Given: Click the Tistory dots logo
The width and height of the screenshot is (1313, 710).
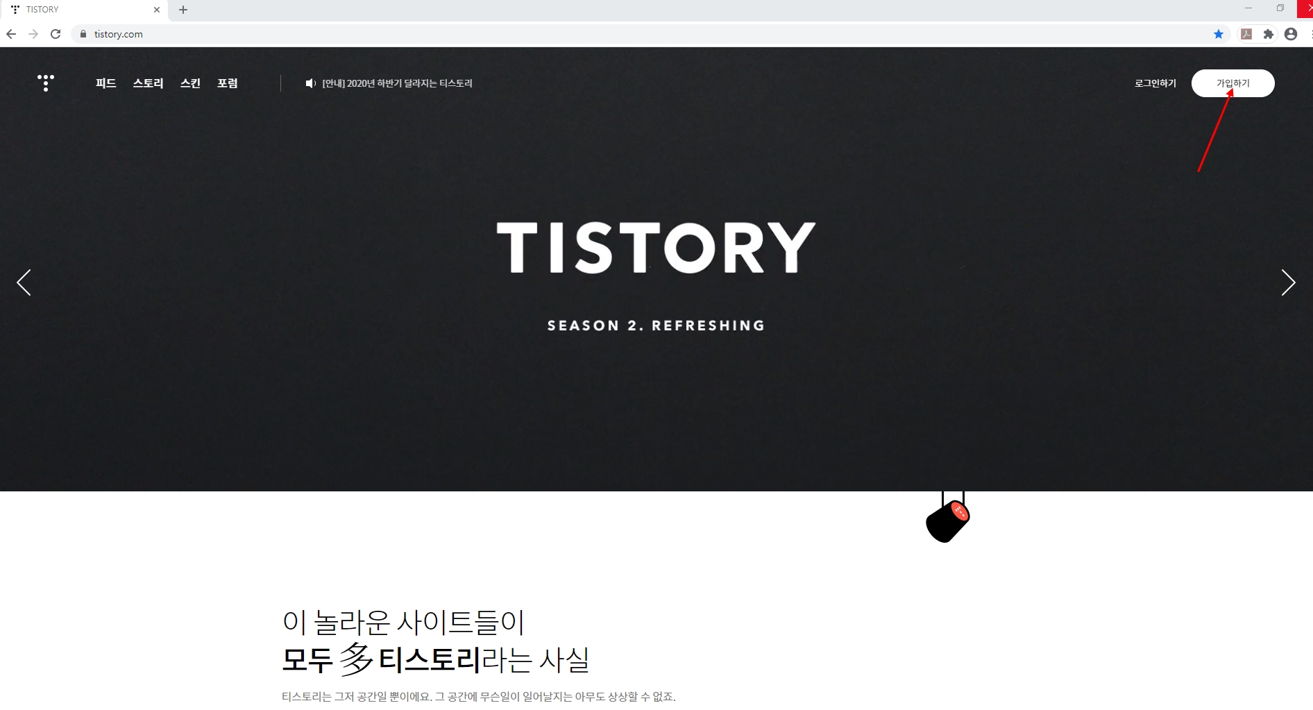Looking at the screenshot, I should (46, 83).
